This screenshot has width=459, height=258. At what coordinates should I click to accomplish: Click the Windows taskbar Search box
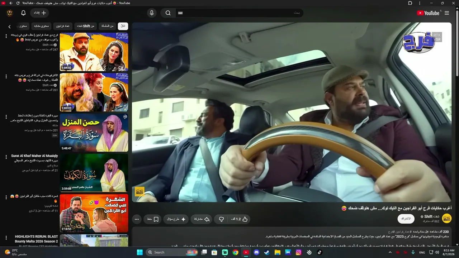pyautogui.click(x=172, y=252)
